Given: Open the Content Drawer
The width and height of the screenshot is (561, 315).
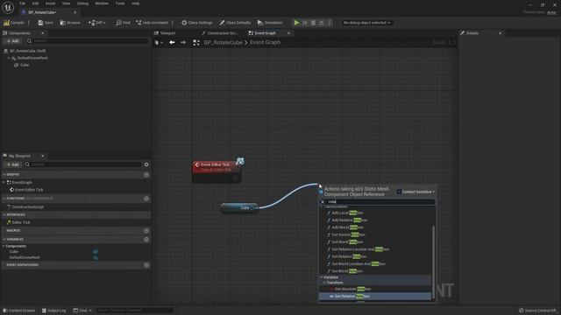Looking at the screenshot, I should pyautogui.click(x=19, y=311).
